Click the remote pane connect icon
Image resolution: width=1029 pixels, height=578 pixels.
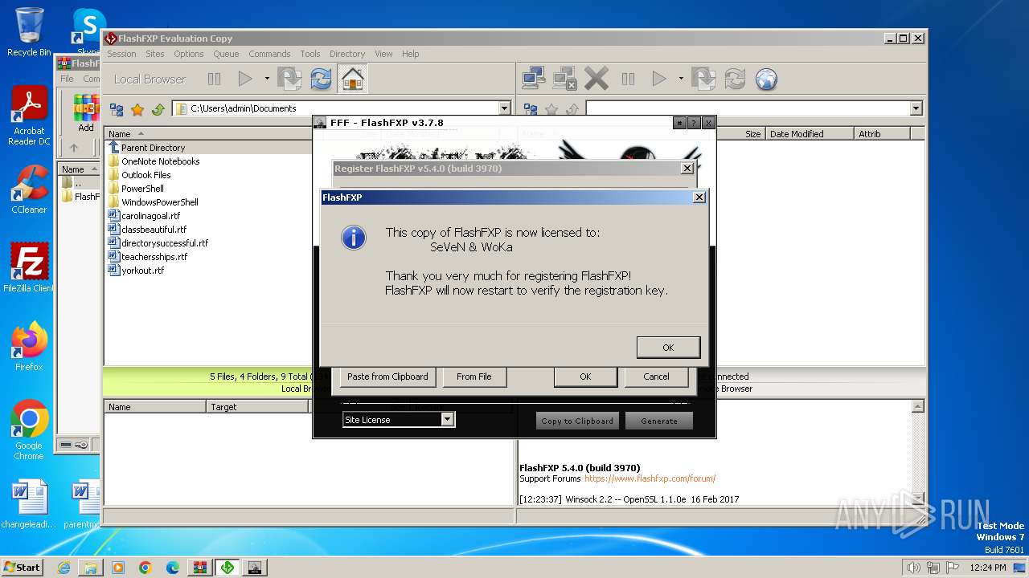point(534,79)
